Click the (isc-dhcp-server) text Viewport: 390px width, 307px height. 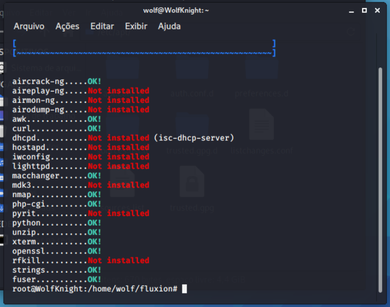(194, 138)
